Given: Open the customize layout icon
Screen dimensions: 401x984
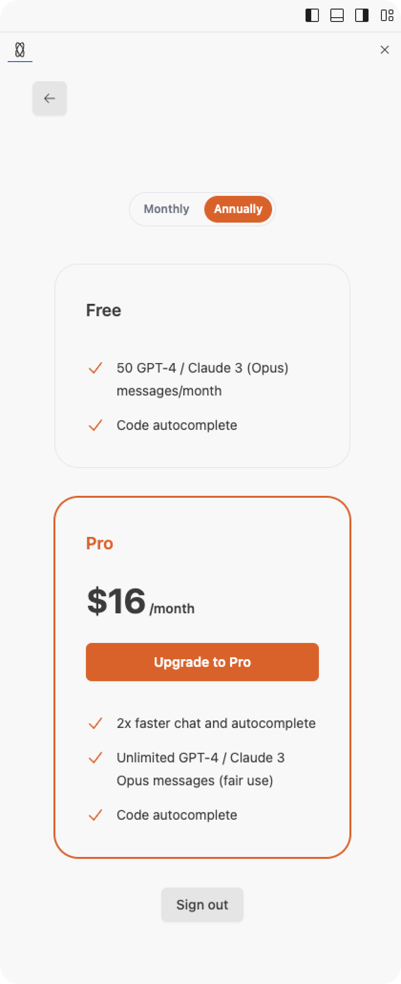Looking at the screenshot, I should pyautogui.click(x=387, y=16).
